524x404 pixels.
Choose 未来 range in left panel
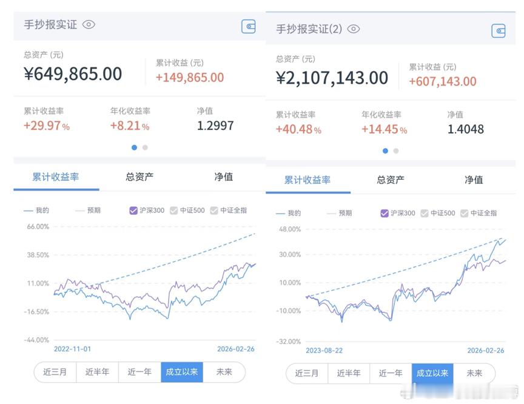click(224, 372)
